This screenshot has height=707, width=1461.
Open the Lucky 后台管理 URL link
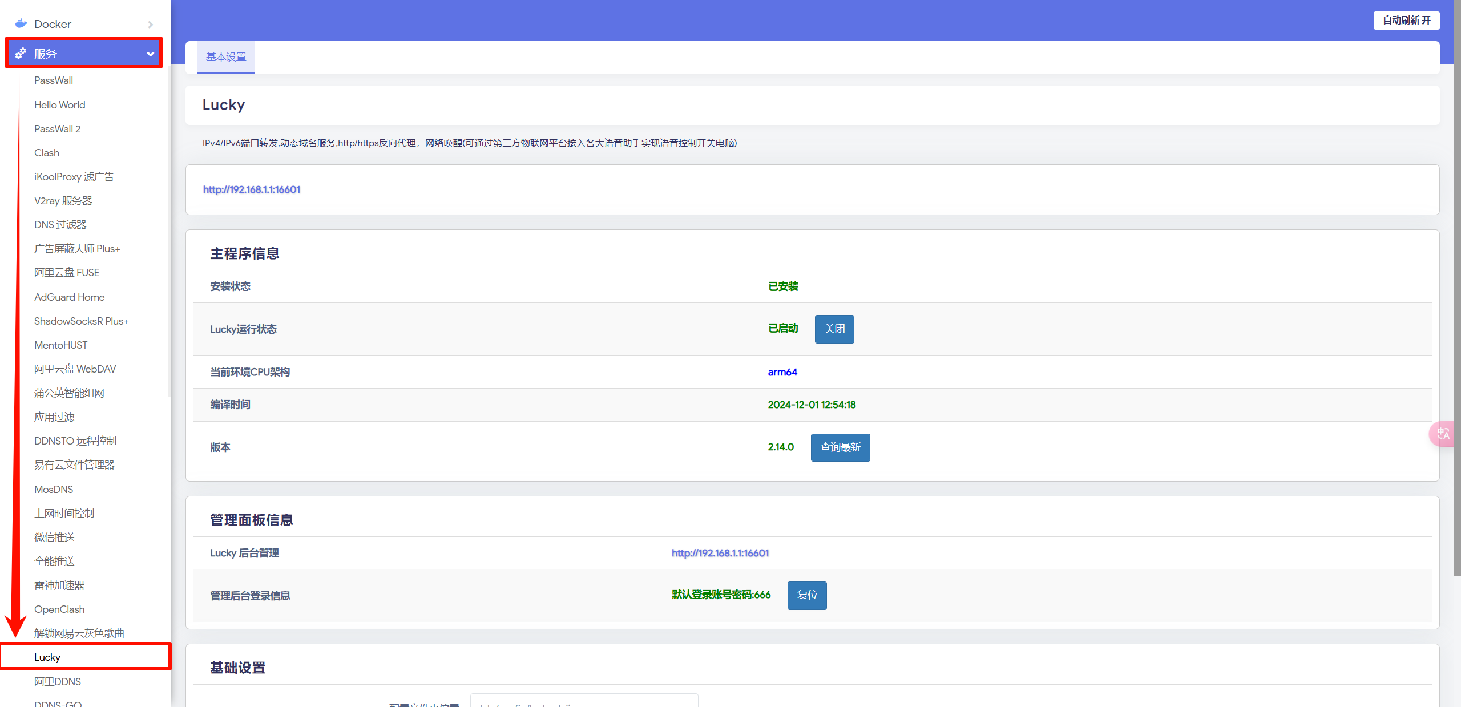pos(720,553)
